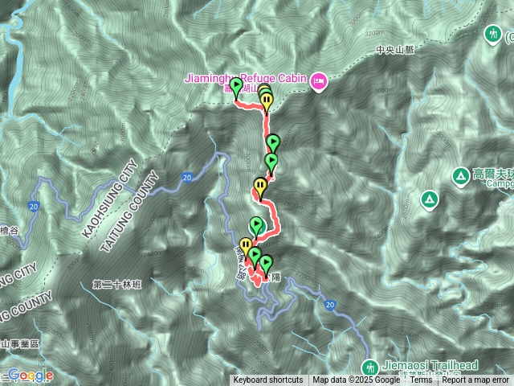Click yellow pause marker at trail's upper bend
Image resolution: width=514 pixels, height=386 pixels.
tap(267, 100)
